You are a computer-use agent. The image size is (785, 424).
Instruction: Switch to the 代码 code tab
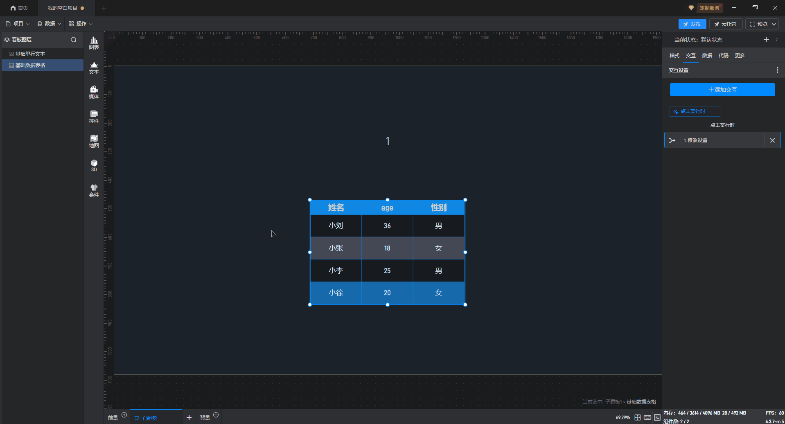[724, 56]
